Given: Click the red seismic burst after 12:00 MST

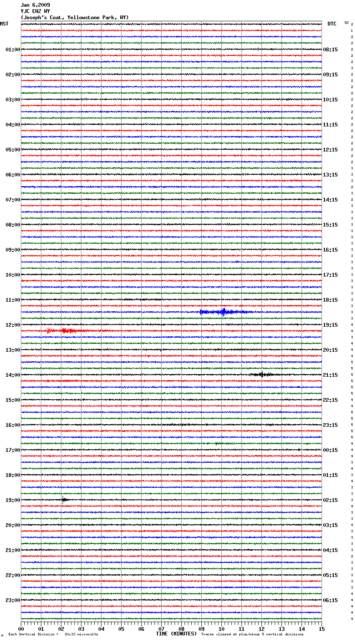Looking at the screenshot, I should click(67, 330).
